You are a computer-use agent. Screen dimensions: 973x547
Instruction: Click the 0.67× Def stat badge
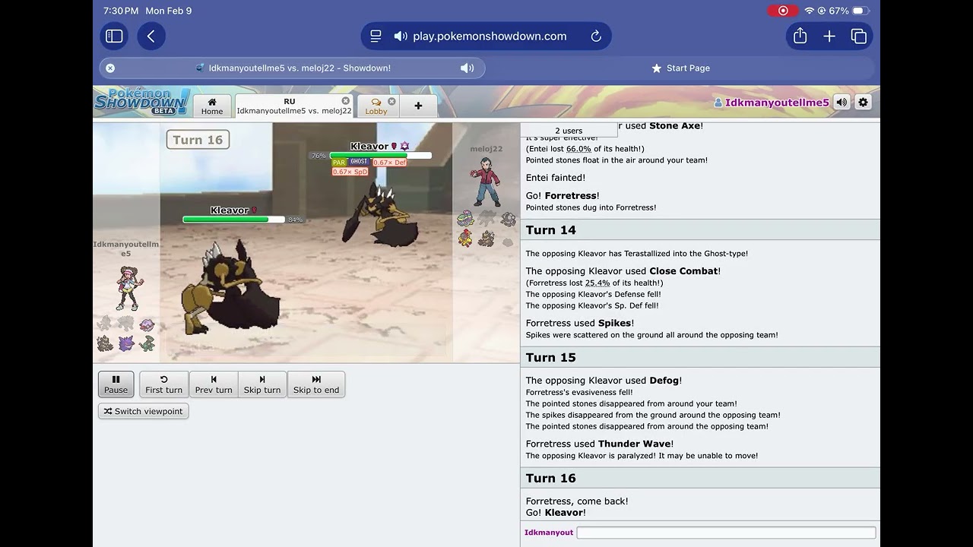point(389,163)
